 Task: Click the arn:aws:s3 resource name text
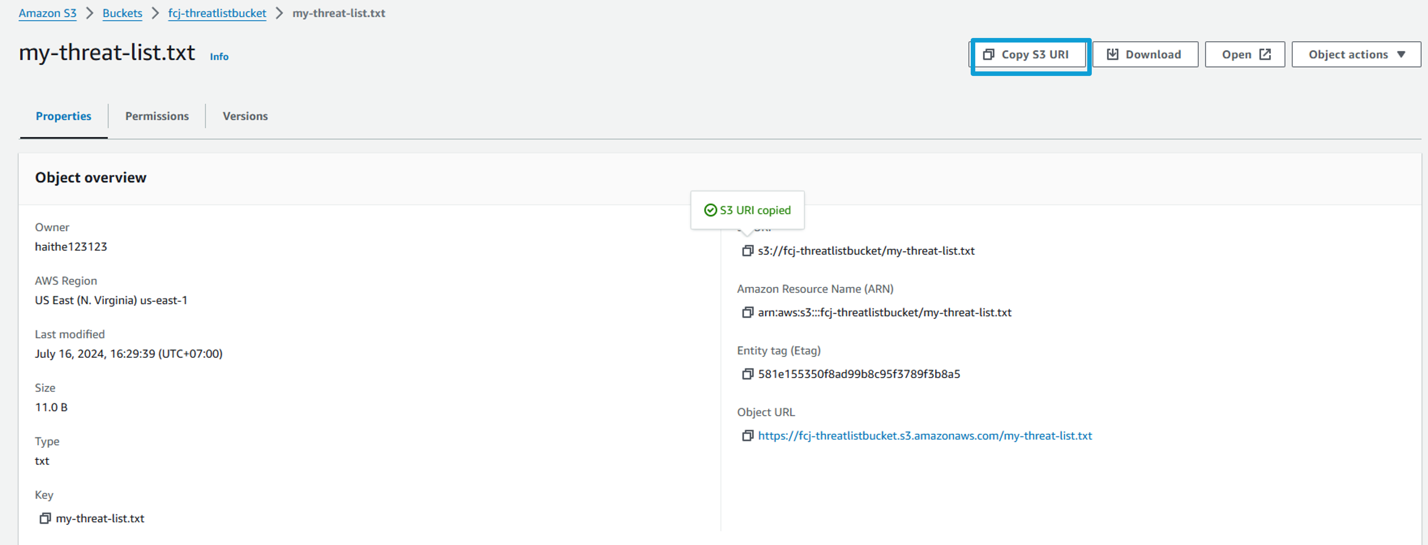885,313
